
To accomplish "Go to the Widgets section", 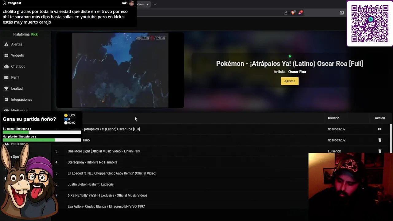I will 18,56.
